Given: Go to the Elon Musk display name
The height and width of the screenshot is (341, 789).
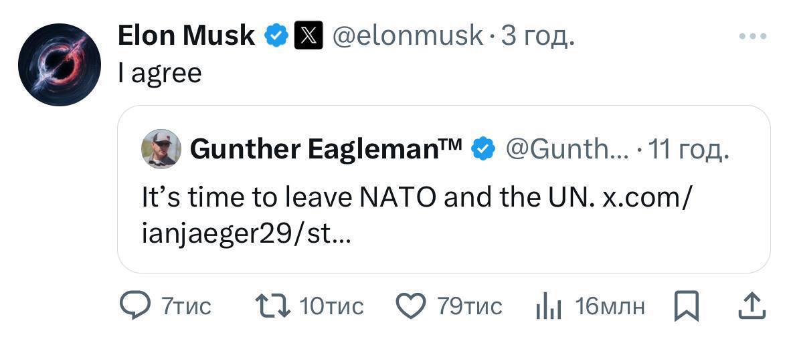Looking at the screenshot, I should click(x=186, y=35).
